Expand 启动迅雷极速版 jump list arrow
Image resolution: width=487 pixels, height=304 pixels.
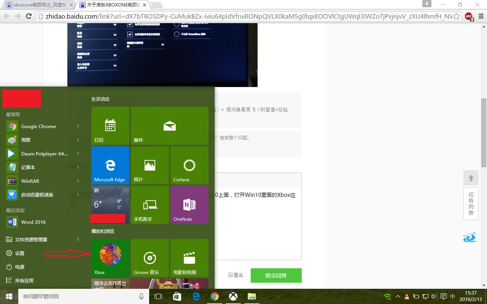click(x=78, y=195)
